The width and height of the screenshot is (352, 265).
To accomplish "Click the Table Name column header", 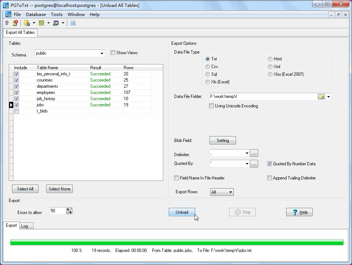I will coord(63,68).
